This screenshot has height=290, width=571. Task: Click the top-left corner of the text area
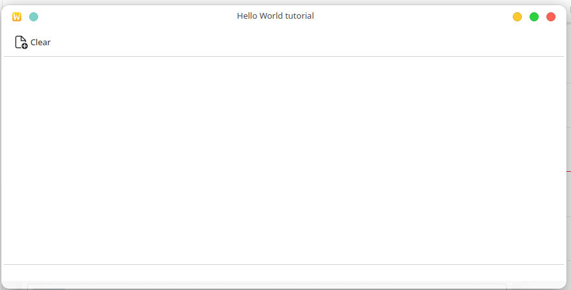tap(8, 61)
